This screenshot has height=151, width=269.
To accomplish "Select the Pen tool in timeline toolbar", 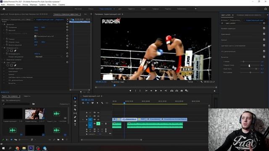I will click(x=75, y=117).
